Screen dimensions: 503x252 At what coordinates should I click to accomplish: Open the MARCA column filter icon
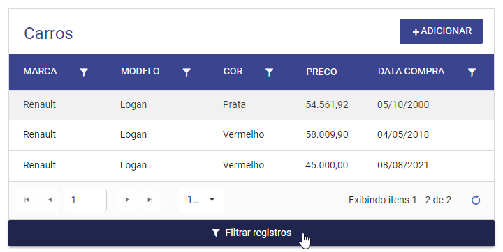84,72
